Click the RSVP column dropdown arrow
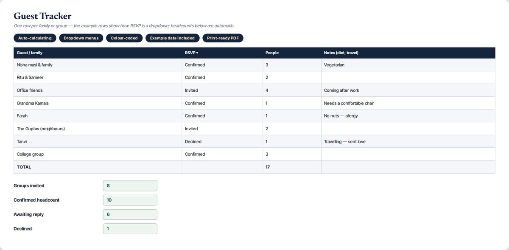The width and height of the screenshot is (509, 250). tap(197, 53)
